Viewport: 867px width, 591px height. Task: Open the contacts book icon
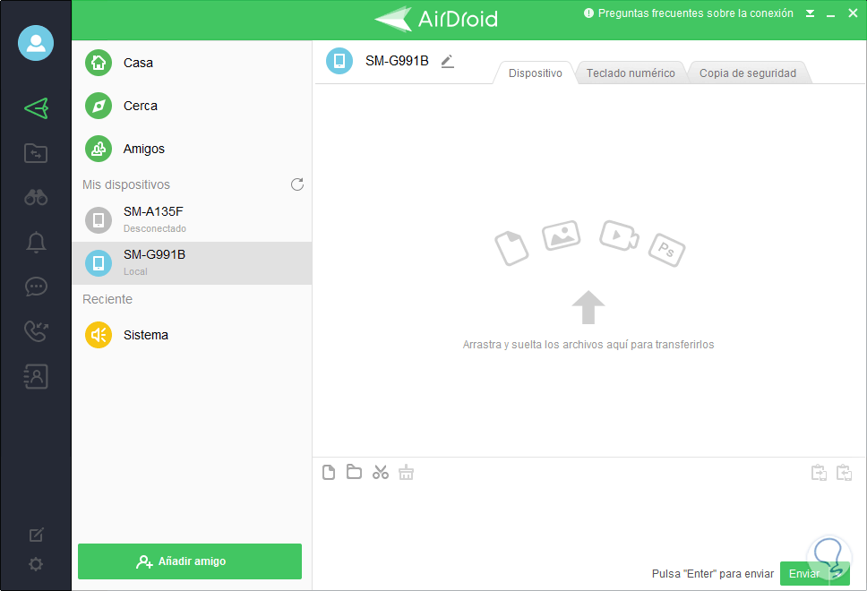(x=36, y=376)
